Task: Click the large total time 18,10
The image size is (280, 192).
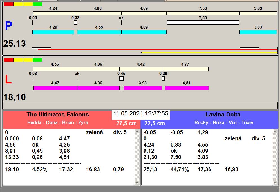Action: tap(14, 97)
